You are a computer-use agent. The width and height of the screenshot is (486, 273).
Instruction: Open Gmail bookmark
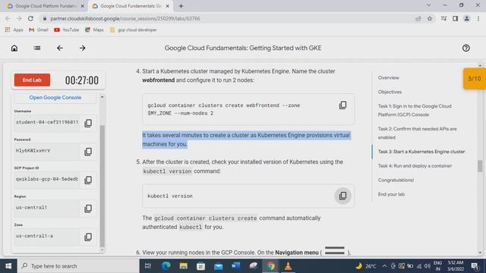click(x=39, y=30)
